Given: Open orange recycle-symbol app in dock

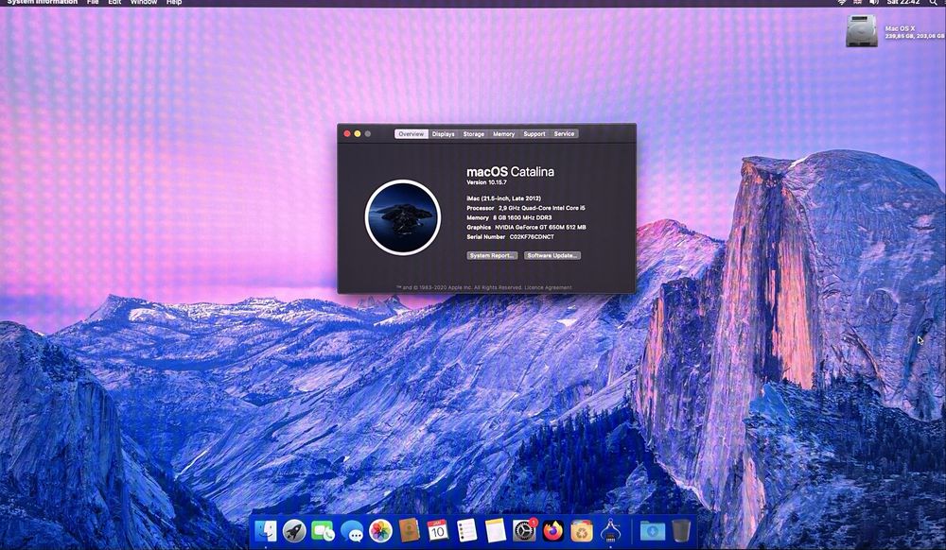Looking at the screenshot, I should tap(582, 531).
